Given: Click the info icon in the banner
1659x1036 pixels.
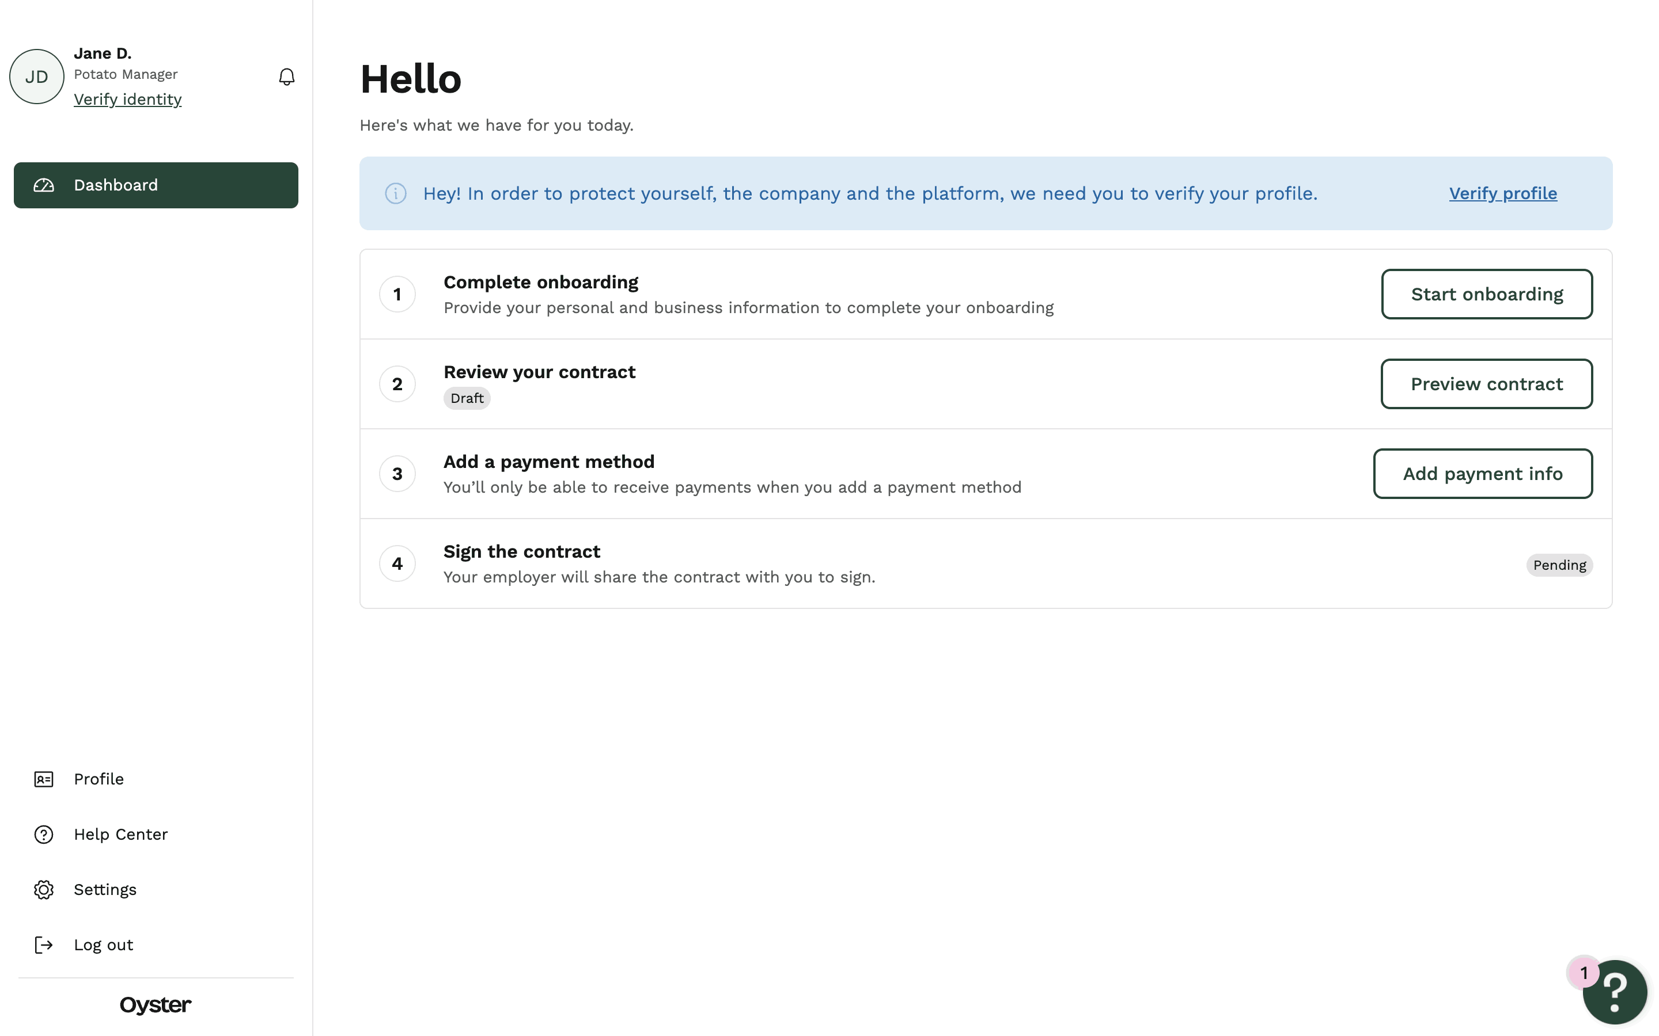Looking at the screenshot, I should 396,194.
